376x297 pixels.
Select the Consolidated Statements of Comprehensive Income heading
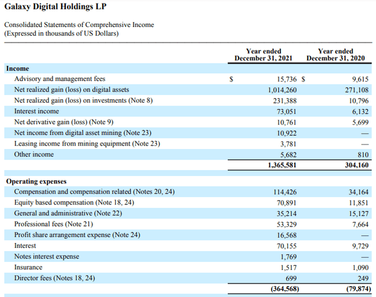79,24
